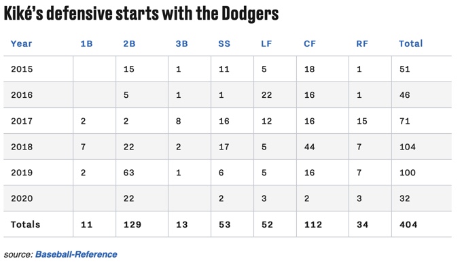Select the 104 total cell for 2018
The height and width of the screenshot is (263, 462).
click(408, 147)
